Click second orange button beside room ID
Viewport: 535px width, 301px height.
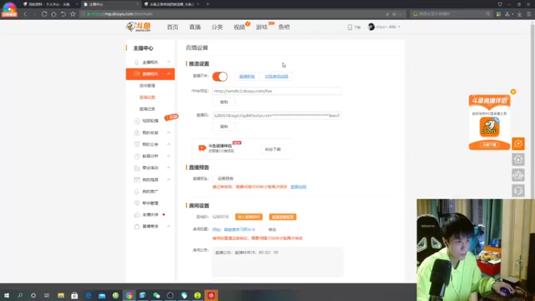(282, 217)
